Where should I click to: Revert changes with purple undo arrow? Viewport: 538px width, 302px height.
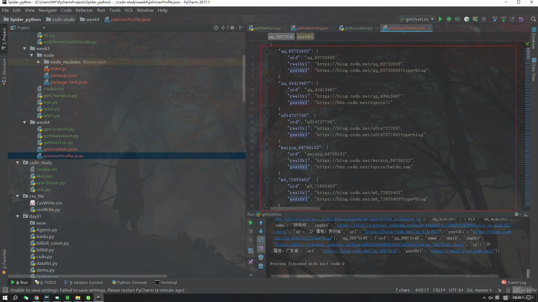tap(521, 19)
